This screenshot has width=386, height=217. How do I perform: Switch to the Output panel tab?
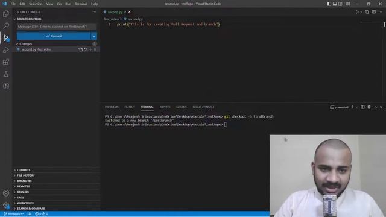tap(130, 107)
